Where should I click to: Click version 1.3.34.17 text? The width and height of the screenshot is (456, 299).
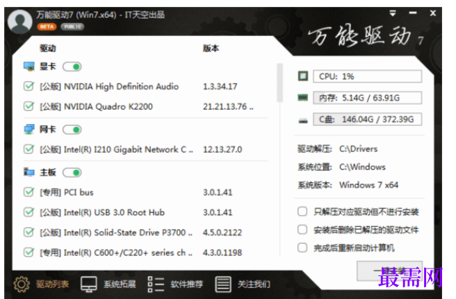(220, 87)
